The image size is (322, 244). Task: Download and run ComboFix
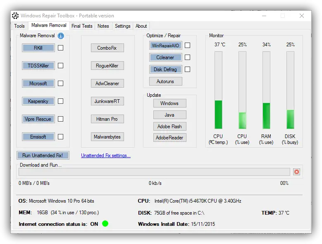[x=107, y=48]
